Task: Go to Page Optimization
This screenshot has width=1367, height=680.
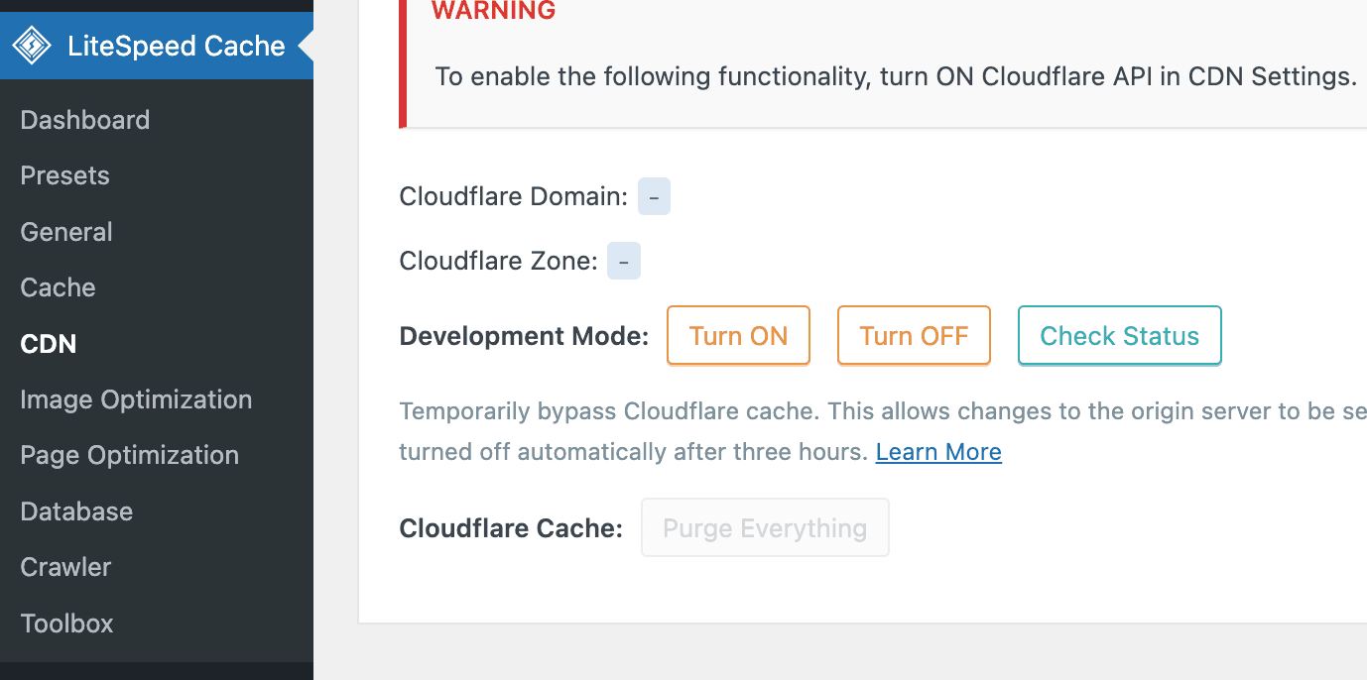Action: tap(129, 455)
